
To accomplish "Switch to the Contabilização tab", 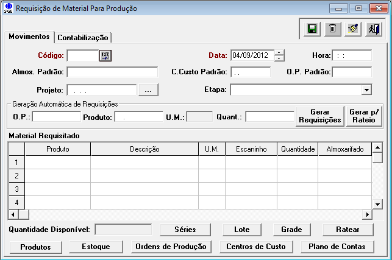I will (83, 38).
